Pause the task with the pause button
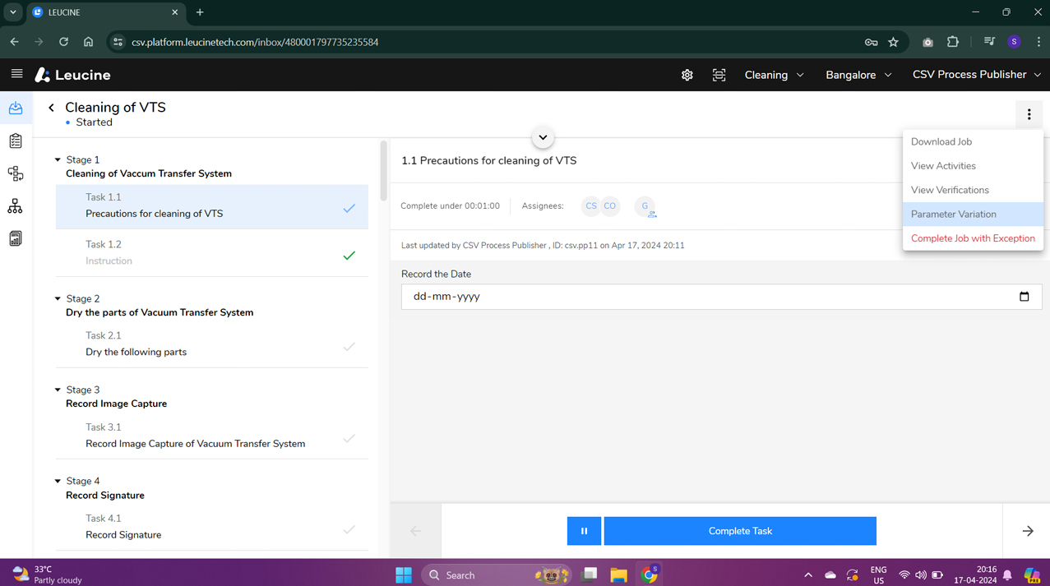 tap(584, 531)
